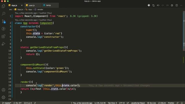Image resolution: width=185 pixels, height=104 pixels.
Task: Select language mode JavaScript React
Action: pos(138,103)
